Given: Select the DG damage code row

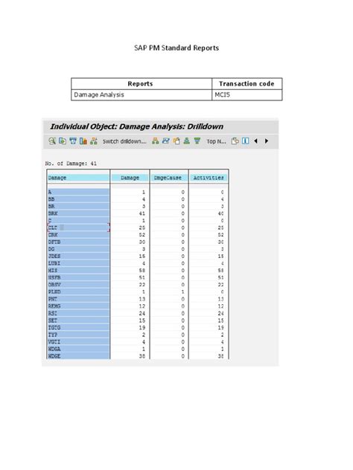Looking at the screenshot, I should 78,249.
